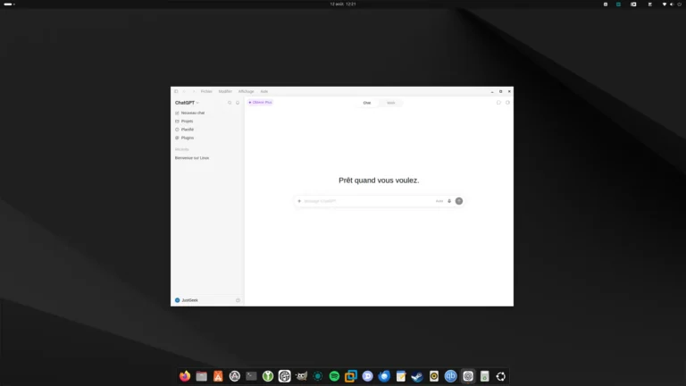Go back with the left arrow
This screenshot has height=386, width=686.
184,91
